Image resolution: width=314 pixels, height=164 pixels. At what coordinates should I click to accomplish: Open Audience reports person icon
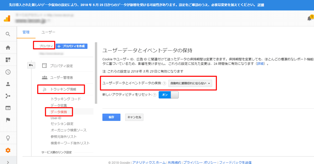click(x=8, y=84)
